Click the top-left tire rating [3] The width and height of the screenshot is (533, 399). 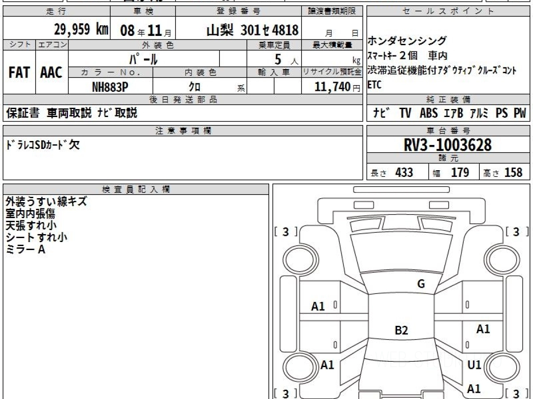[x=286, y=231]
